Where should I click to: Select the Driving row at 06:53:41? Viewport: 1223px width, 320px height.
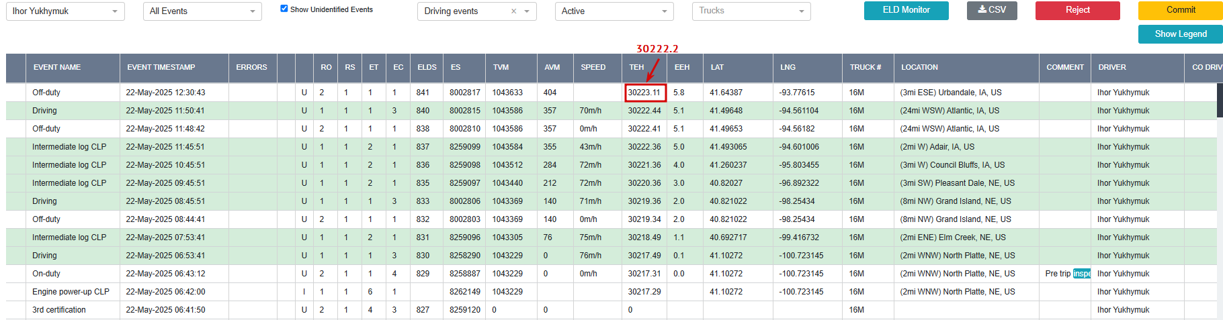pos(611,256)
